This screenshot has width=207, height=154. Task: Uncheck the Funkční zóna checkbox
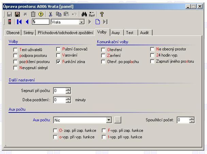click(58, 62)
